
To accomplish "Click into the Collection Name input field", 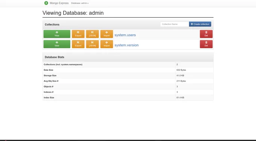I will tap(175, 24).
